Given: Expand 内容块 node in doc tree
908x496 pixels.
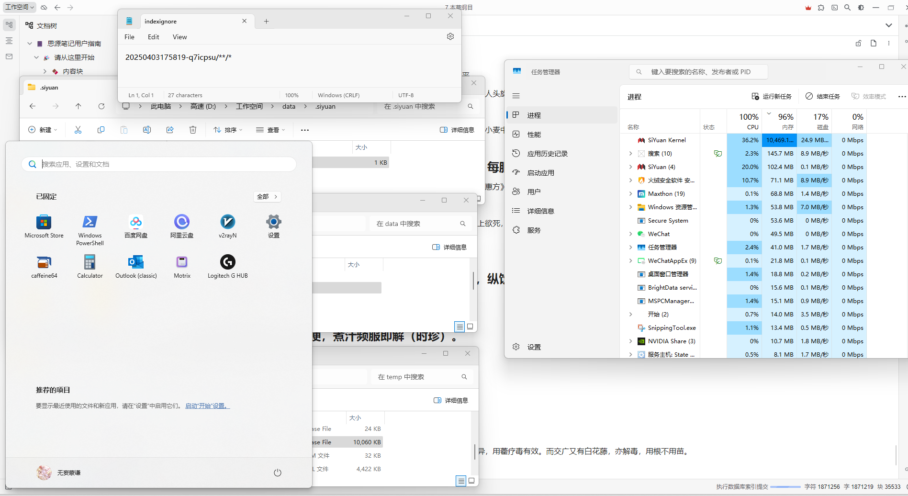Looking at the screenshot, I should [x=45, y=71].
